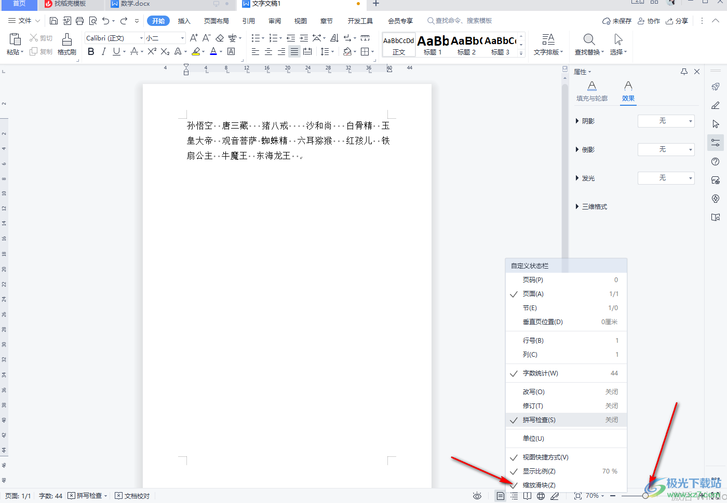Screen dimensions: 727x503
Task: Pin the Properties panel
Action: (x=684, y=72)
